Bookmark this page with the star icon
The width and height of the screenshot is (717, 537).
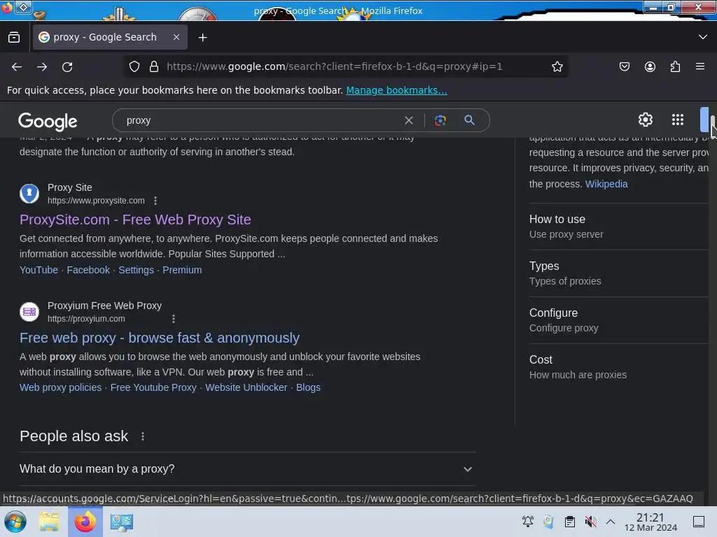pyautogui.click(x=557, y=66)
